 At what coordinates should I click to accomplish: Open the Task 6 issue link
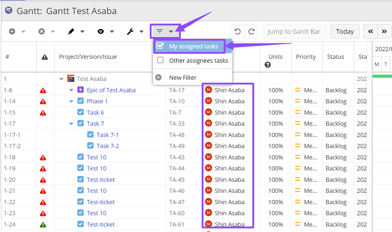(x=95, y=113)
